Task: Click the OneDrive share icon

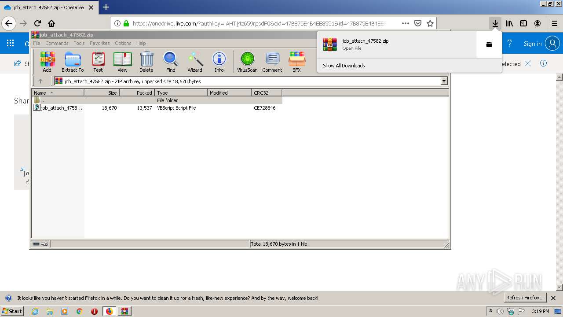Action: point(18,63)
